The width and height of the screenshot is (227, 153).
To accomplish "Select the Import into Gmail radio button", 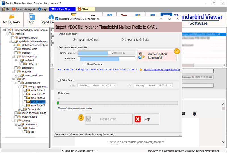I will 74,39.
